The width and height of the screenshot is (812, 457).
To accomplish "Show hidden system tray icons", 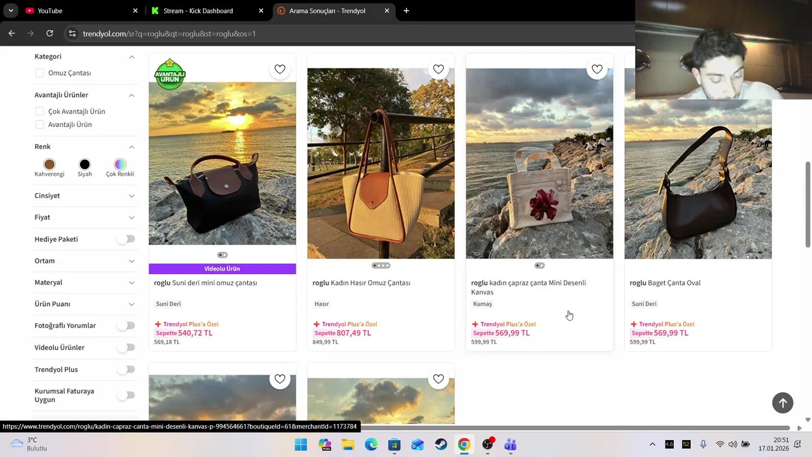I will (652, 444).
